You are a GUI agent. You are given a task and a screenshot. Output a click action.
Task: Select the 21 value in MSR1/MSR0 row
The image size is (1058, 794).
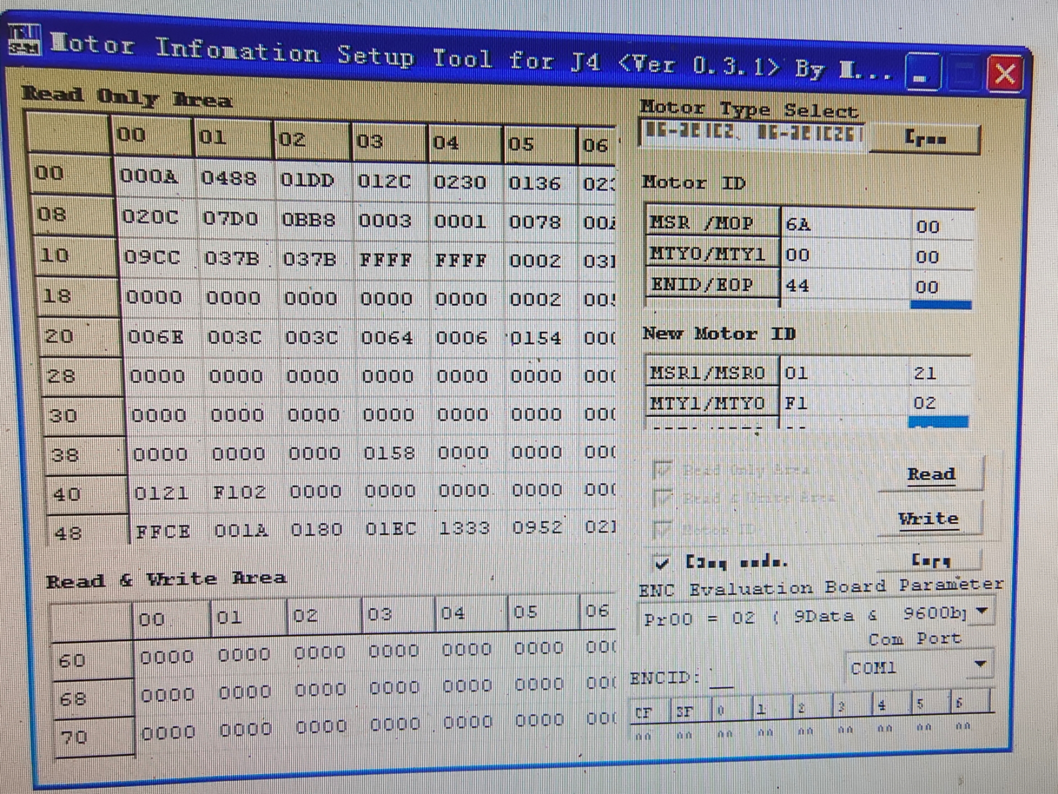pos(940,373)
